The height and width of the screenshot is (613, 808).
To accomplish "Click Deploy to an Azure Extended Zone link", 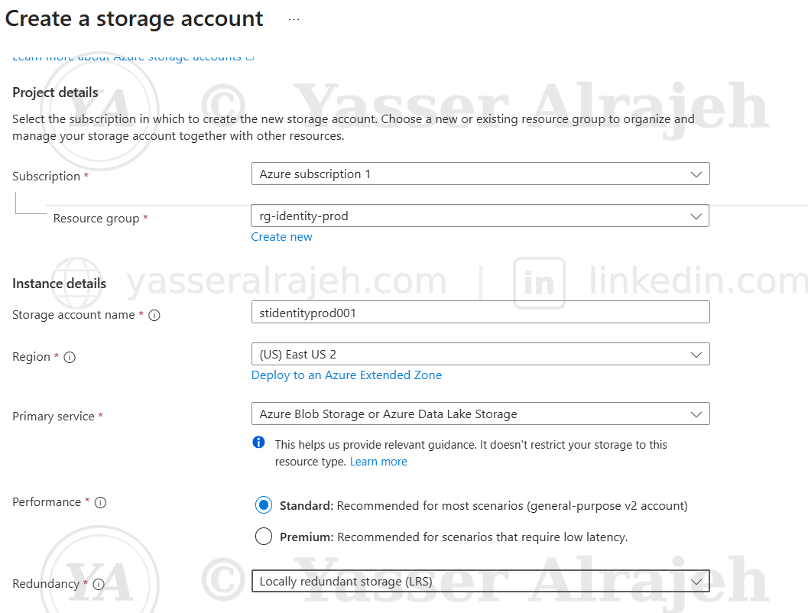I will click(x=346, y=375).
